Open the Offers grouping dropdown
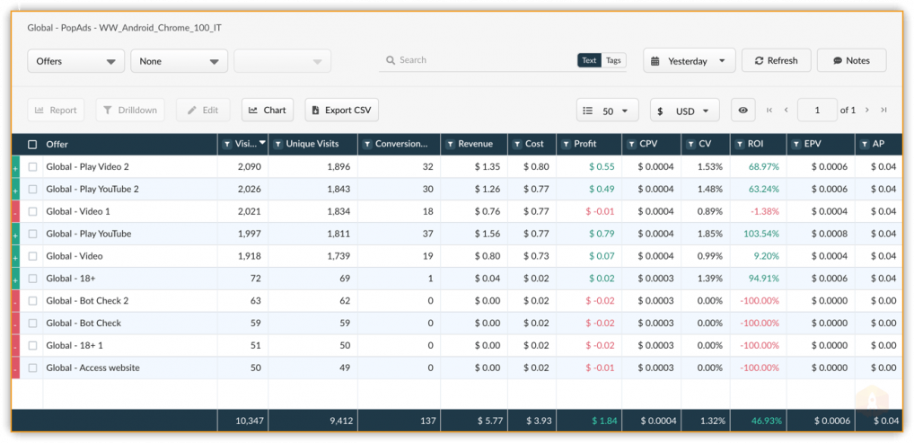Viewport: 914px width, 443px height. pos(75,61)
